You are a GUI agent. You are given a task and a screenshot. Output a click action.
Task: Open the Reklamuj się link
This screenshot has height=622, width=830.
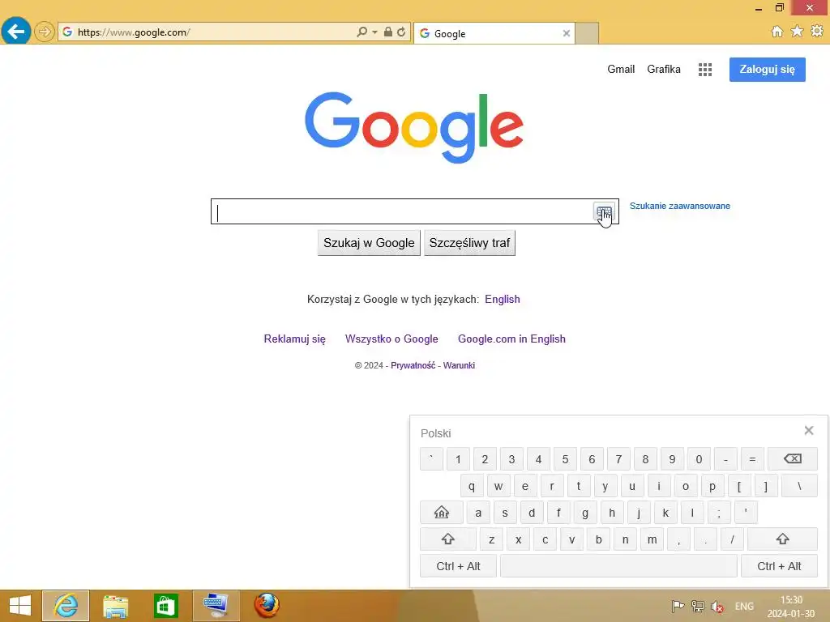(x=295, y=339)
